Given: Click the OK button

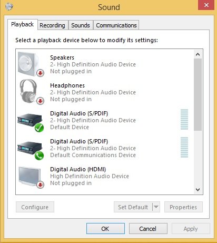Looking at the screenshot, I should point(105,229).
